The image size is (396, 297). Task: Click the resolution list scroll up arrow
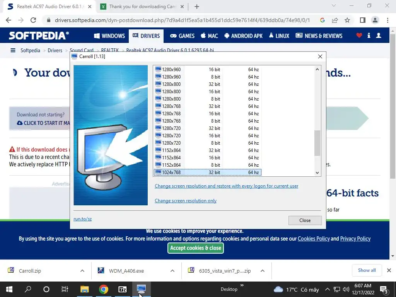tap(317, 69)
